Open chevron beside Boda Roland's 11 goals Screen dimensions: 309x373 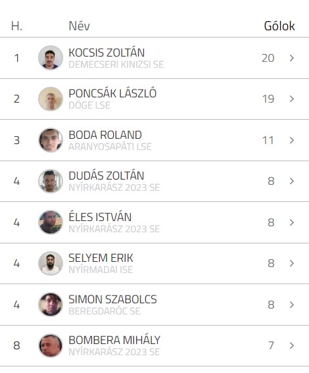pos(292,140)
